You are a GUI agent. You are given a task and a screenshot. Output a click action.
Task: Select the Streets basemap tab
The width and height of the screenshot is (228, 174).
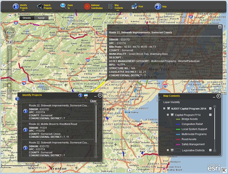27,18
